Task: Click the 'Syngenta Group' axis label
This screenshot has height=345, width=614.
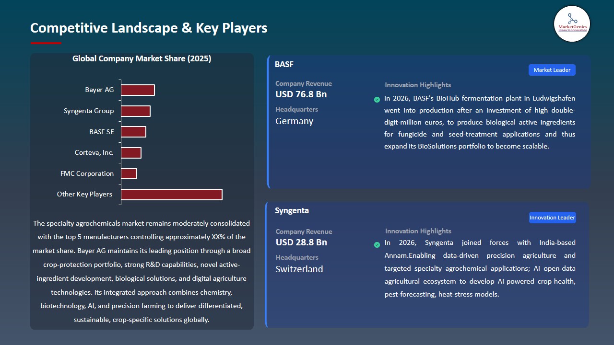Action: [x=89, y=111]
